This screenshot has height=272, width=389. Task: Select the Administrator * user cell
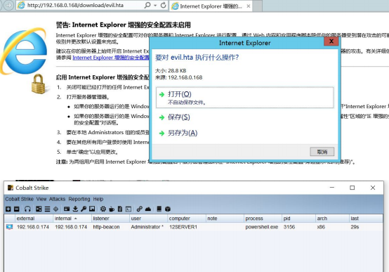pyautogui.click(x=147, y=227)
